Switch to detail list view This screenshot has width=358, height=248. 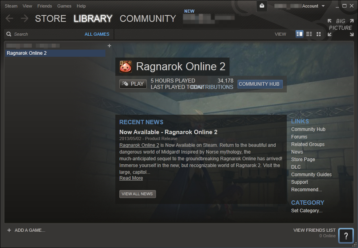[299, 34]
